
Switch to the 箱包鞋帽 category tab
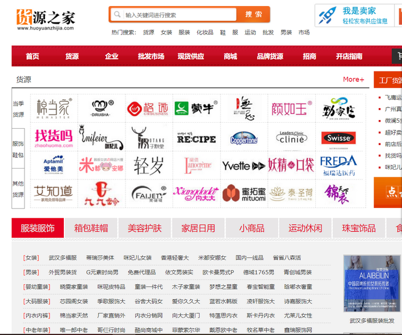click(x=91, y=228)
